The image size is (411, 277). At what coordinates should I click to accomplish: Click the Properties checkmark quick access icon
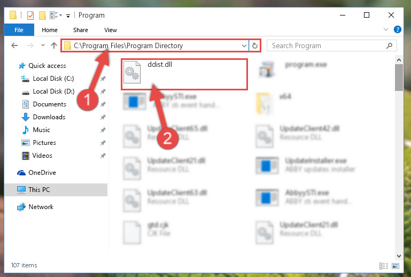30,16
